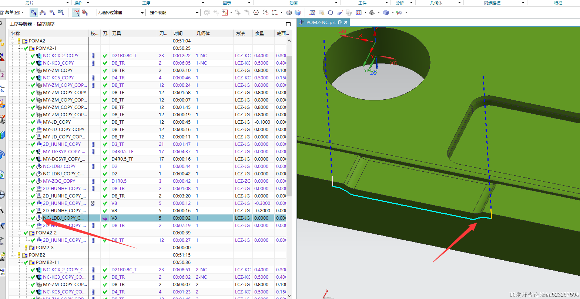Screen dimensions: 580x299
Task: Click the pan hand icon in view toolbar
Action: (321, 13)
